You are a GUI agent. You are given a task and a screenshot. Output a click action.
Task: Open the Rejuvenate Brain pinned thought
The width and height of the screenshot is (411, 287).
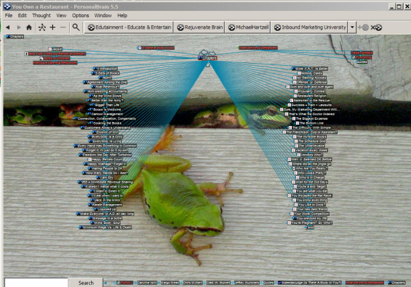point(200,27)
